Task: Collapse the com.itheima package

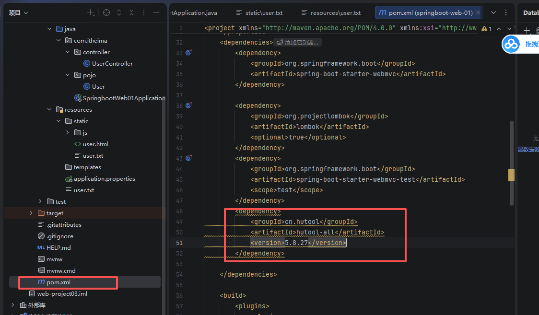Action: (59, 41)
